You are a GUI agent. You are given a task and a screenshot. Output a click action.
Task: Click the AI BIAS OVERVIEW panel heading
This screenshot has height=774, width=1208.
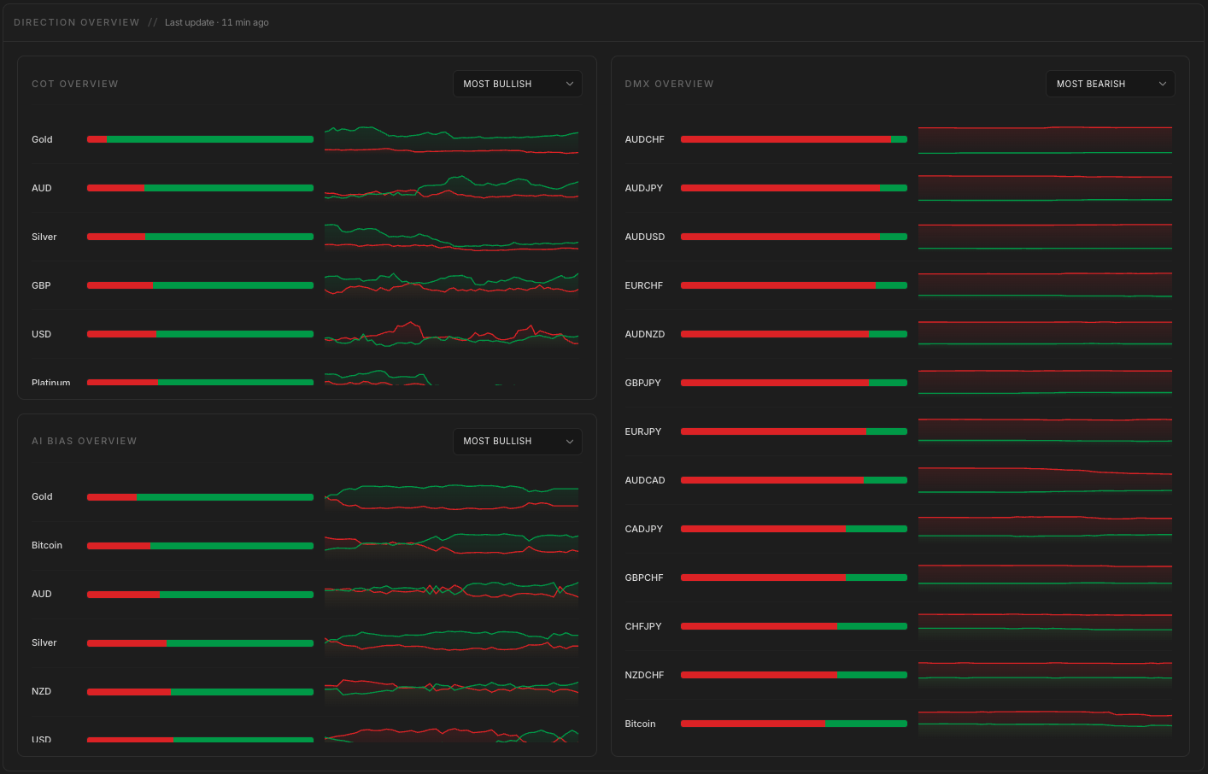pyautogui.click(x=85, y=441)
